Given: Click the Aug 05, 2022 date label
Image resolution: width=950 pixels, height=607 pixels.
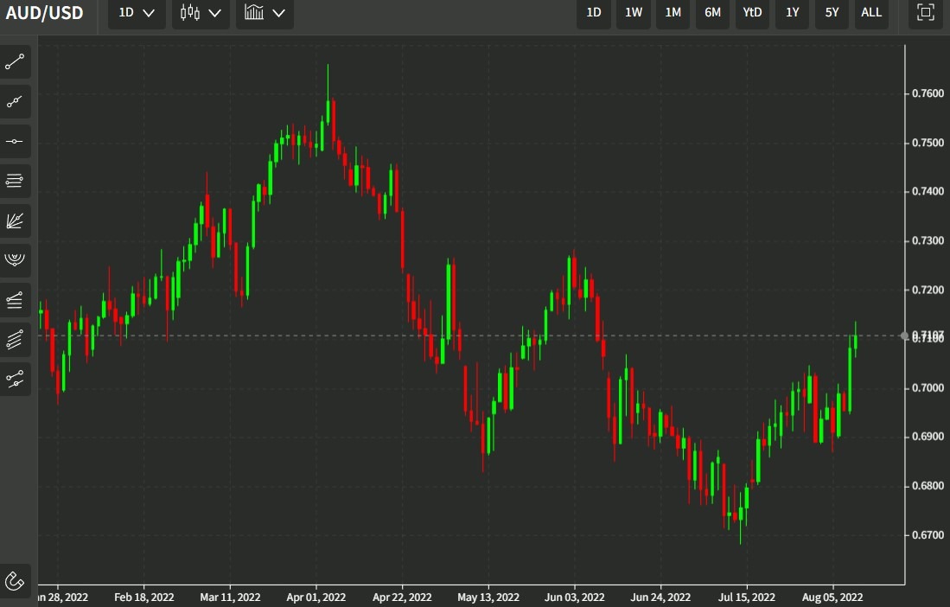Looking at the screenshot, I should pos(832,597).
